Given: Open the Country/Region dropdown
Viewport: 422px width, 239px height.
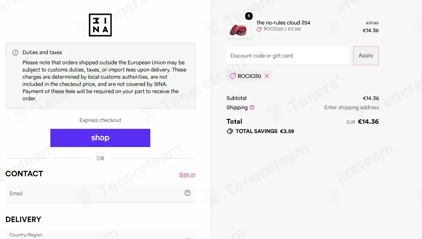Looking at the screenshot, I should tap(100, 234).
